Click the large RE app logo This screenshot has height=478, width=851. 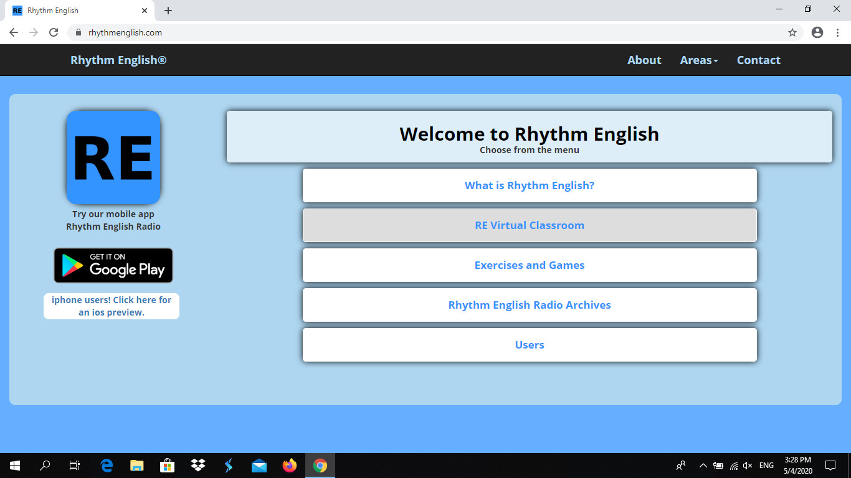(113, 157)
